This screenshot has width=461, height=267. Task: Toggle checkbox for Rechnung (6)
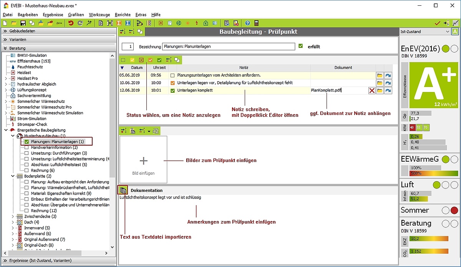27,170
